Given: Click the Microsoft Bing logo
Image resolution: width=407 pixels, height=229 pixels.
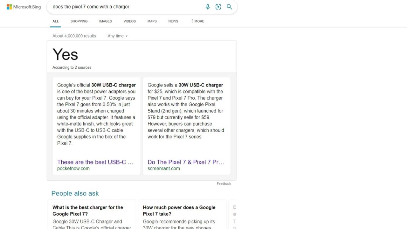Looking at the screenshot, I should tap(24, 6).
